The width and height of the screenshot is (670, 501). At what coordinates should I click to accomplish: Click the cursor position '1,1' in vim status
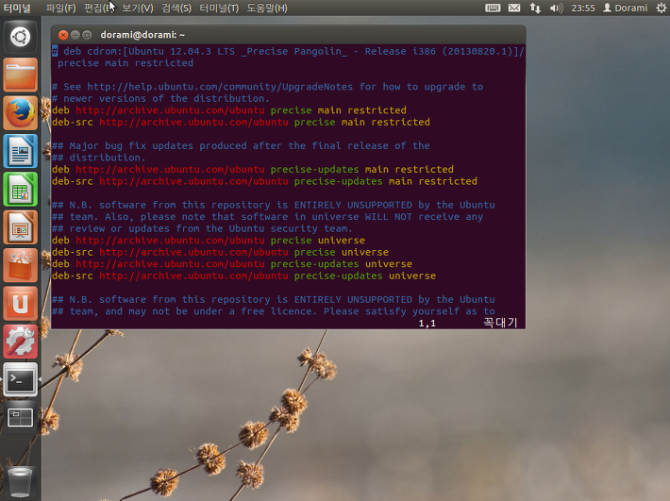427,324
